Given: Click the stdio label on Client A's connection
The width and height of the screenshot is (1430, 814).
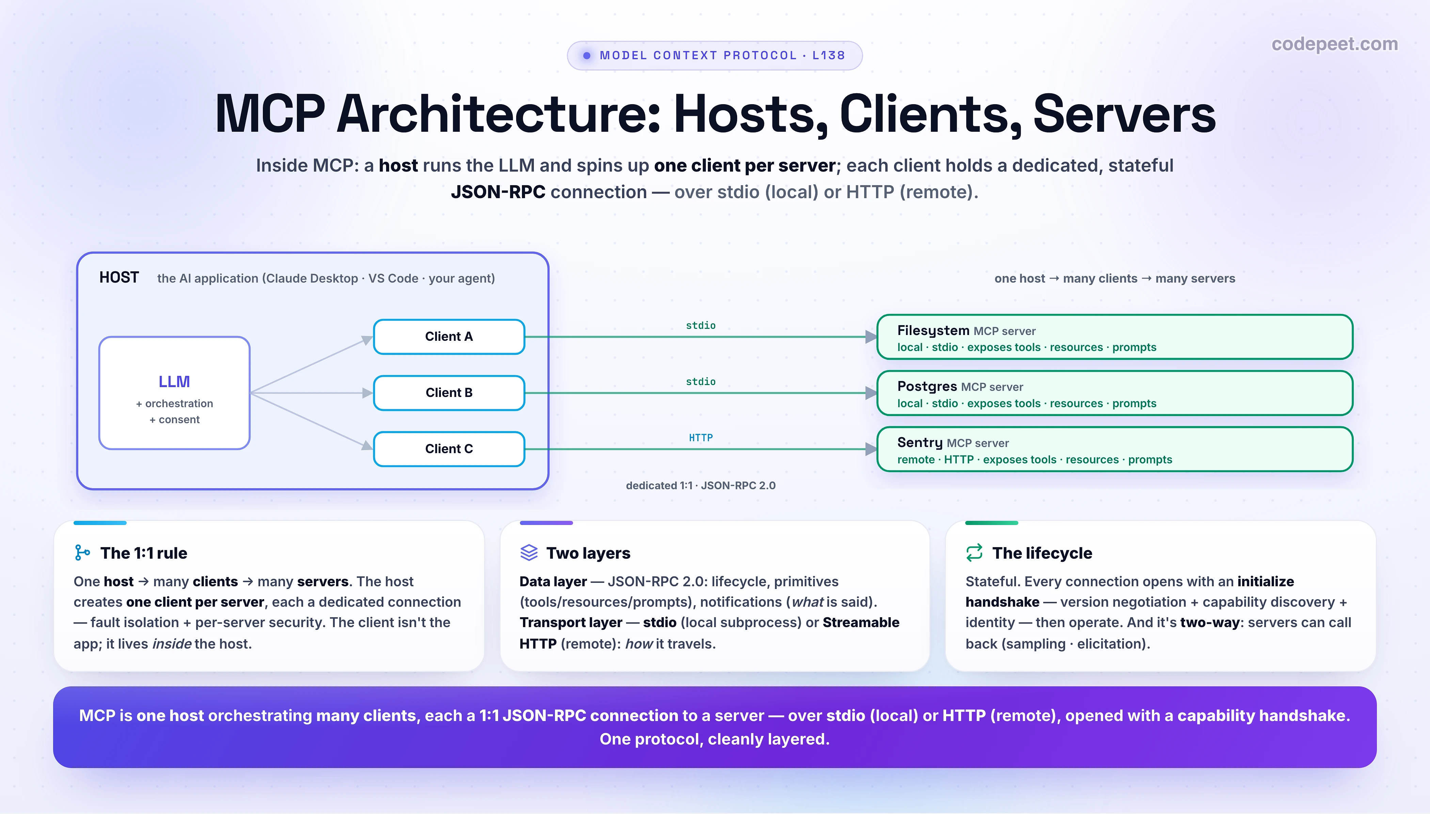Looking at the screenshot, I should point(700,325).
